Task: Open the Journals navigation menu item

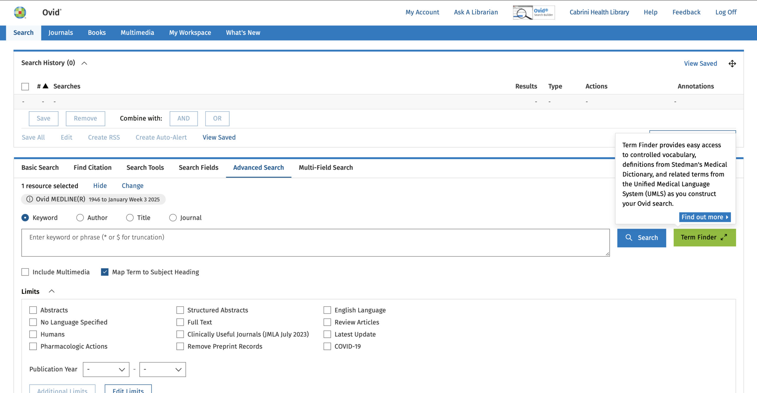Action: pyautogui.click(x=61, y=33)
